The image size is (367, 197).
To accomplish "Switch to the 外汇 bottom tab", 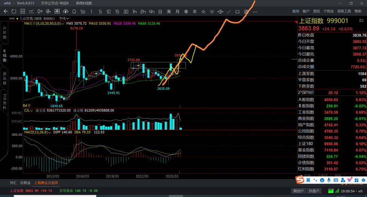I will coord(13,183).
